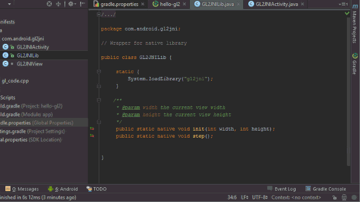Viewport: 360px width, 202px height.
Task: Switch to the gradle.properties tab
Action: (x=119, y=4)
